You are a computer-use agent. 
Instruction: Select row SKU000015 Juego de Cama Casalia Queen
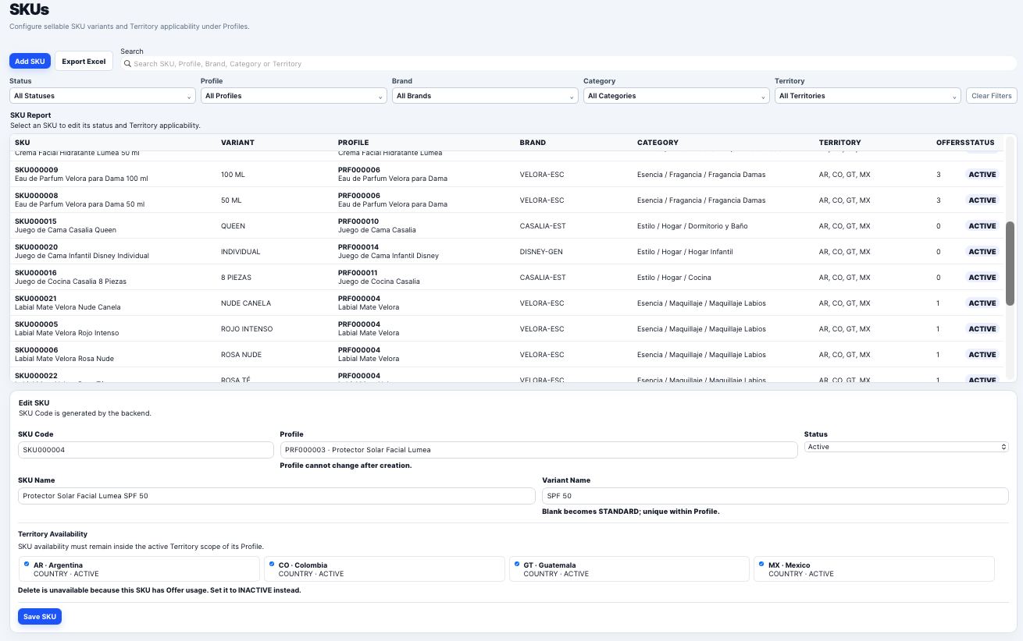point(506,225)
